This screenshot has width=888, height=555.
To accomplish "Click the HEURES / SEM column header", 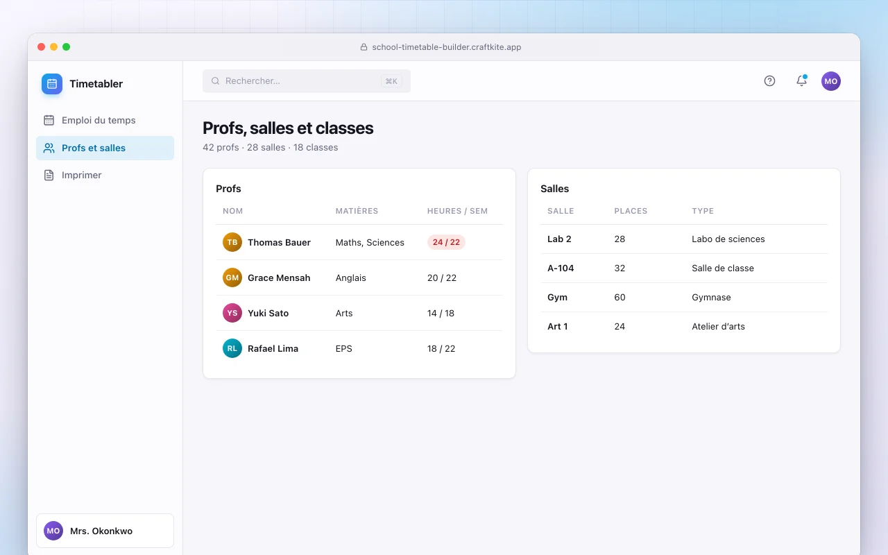I will (x=457, y=211).
